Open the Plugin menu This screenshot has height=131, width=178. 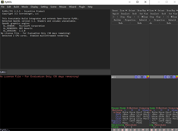point(82,6)
